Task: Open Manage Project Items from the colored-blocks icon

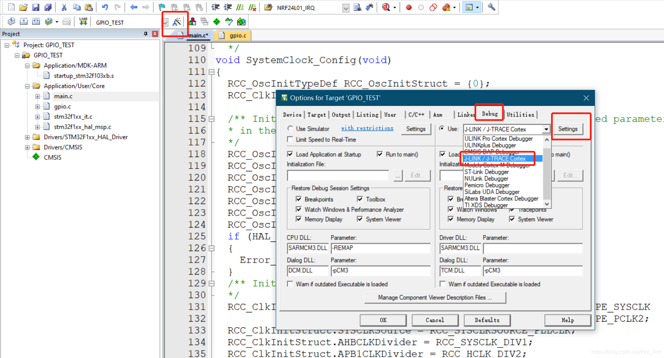Action: tap(193, 22)
